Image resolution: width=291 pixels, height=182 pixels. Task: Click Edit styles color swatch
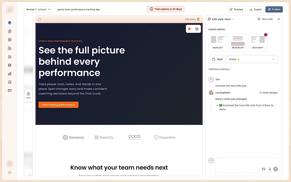pyautogui.click(x=199, y=19)
